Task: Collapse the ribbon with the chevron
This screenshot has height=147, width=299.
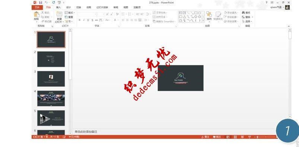Action: click(x=289, y=26)
